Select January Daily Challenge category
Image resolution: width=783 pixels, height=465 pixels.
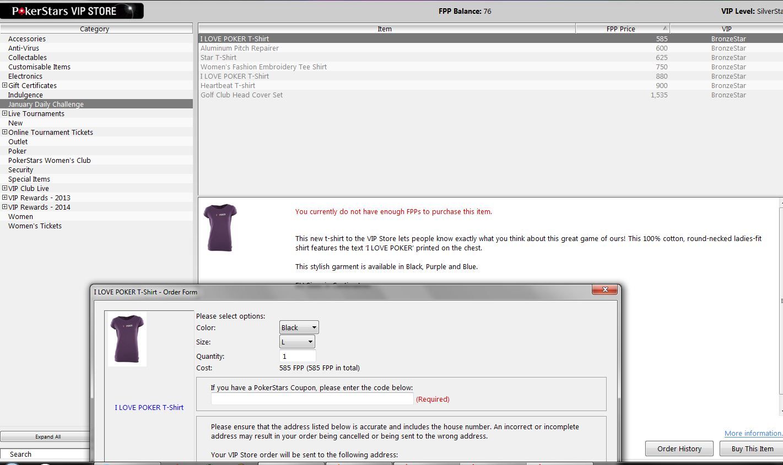96,104
